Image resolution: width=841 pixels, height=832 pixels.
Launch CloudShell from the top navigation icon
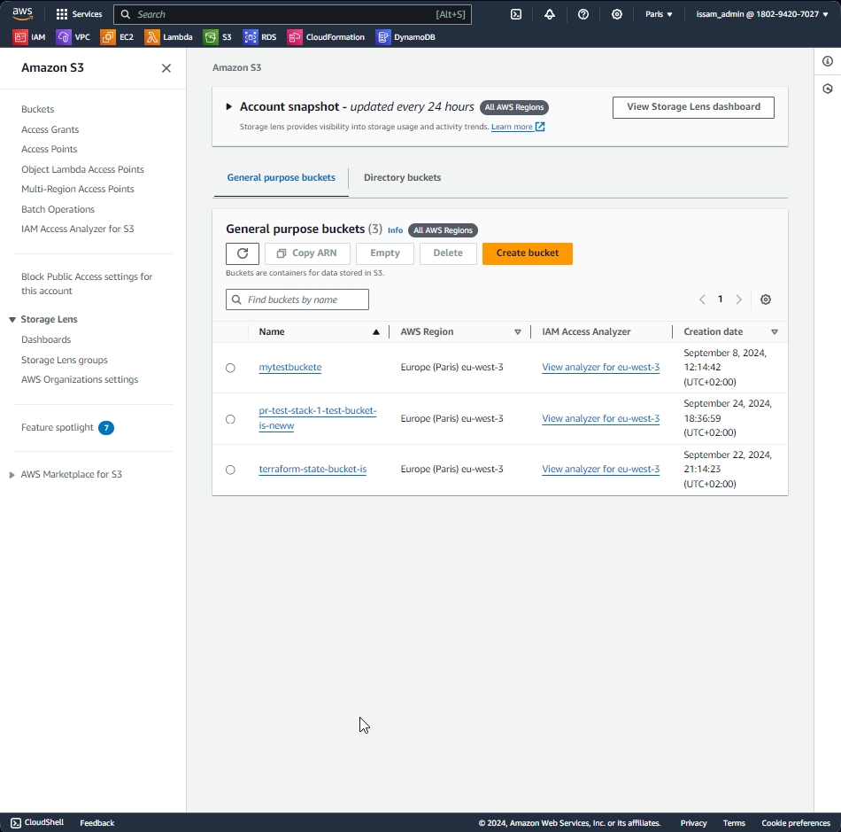pos(516,14)
